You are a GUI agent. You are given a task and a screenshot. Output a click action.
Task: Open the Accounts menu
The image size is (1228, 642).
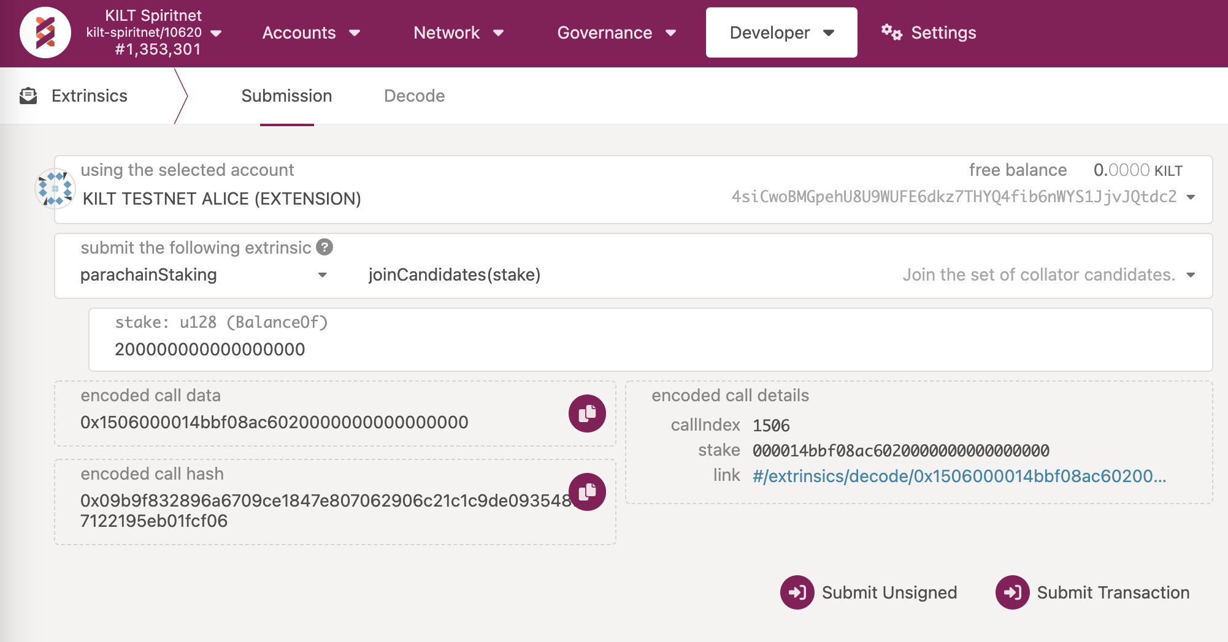(310, 33)
